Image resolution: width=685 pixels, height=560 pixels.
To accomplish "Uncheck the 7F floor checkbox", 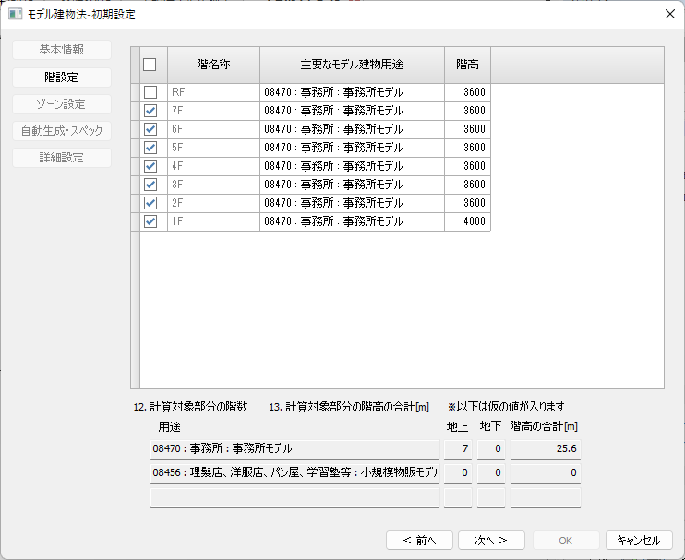I will click(150, 111).
